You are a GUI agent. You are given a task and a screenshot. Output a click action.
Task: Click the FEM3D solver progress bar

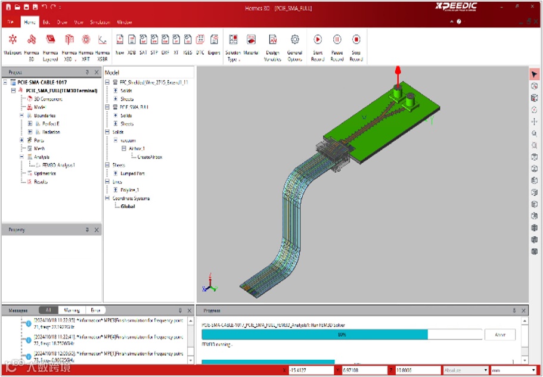point(342,335)
